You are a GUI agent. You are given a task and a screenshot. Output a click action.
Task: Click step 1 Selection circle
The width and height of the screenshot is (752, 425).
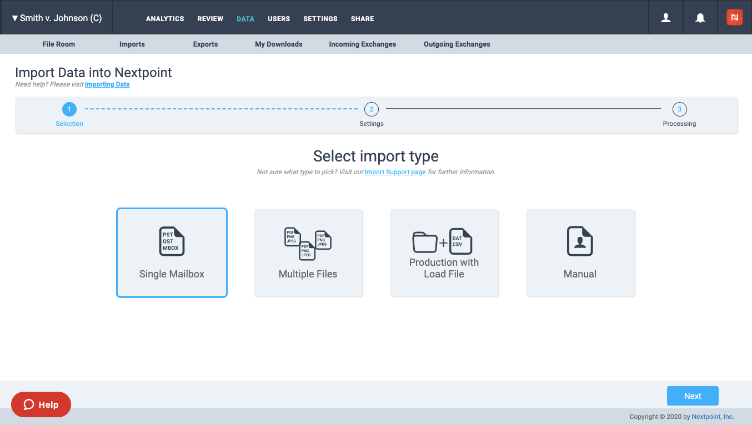coord(69,109)
